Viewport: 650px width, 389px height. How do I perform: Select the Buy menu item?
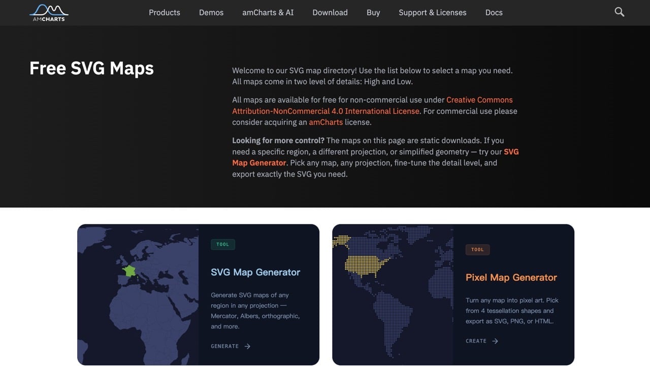[x=373, y=13]
